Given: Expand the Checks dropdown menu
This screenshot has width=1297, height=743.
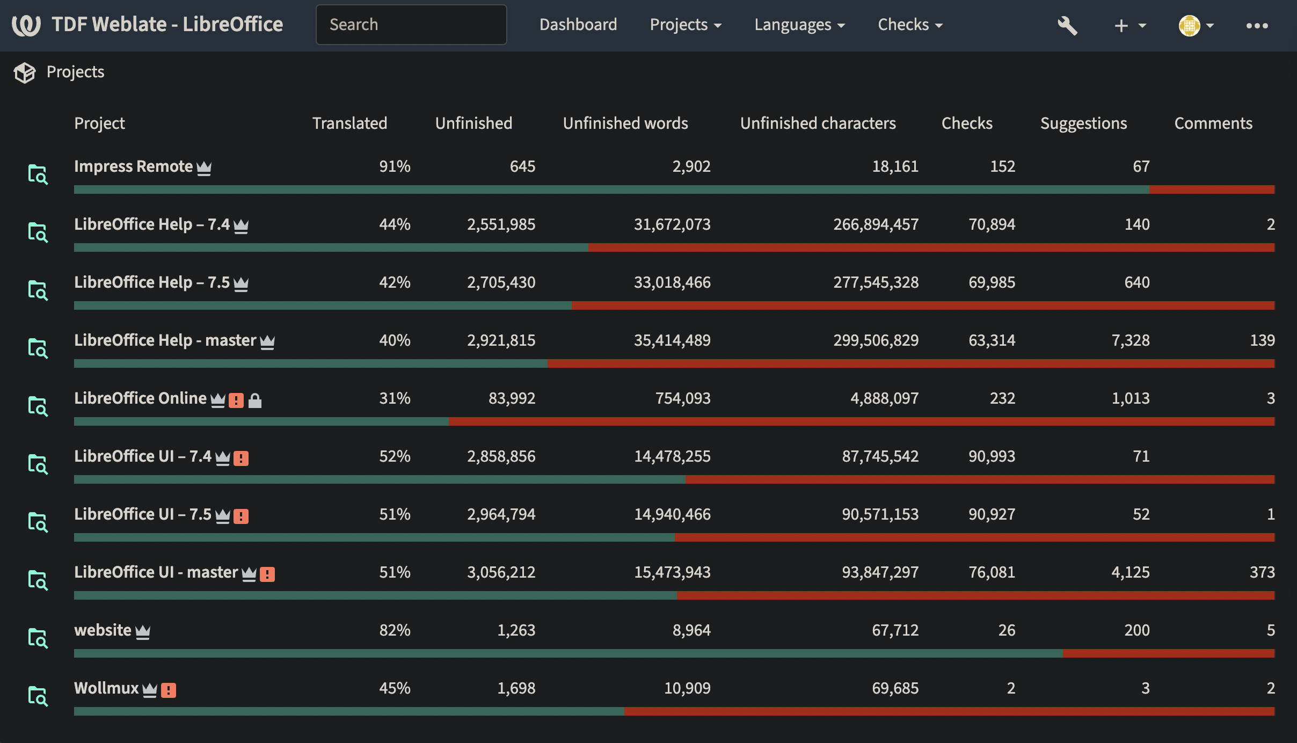Looking at the screenshot, I should (910, 25).
